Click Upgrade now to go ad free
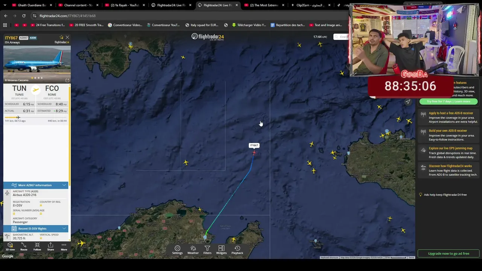 click(x=448, y=253)
